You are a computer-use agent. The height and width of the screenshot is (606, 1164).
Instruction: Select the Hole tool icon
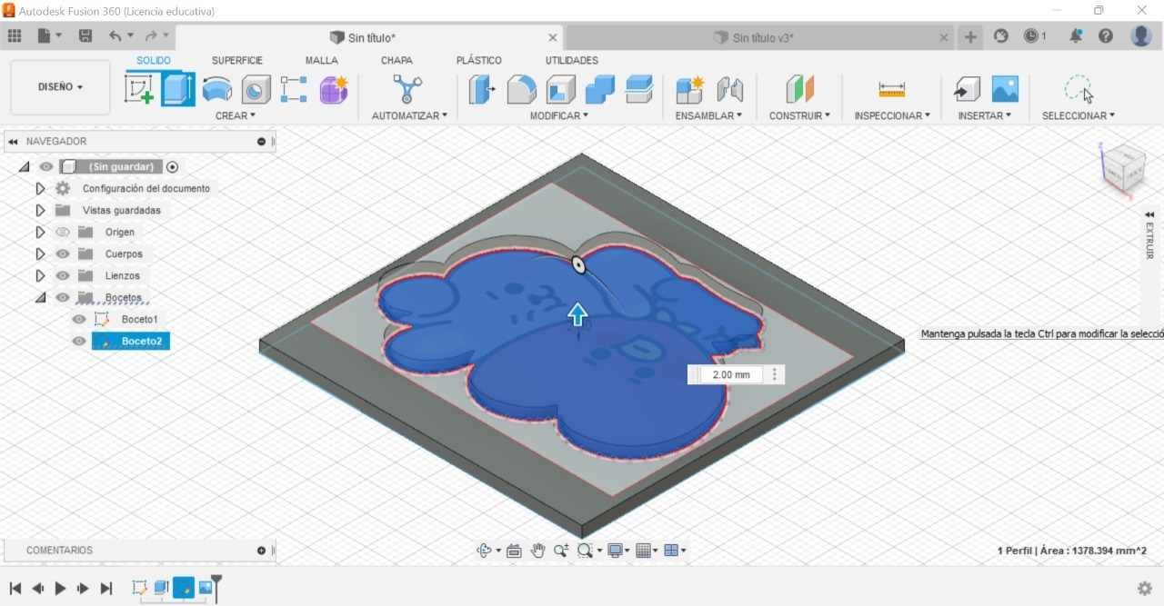[256, 89]
